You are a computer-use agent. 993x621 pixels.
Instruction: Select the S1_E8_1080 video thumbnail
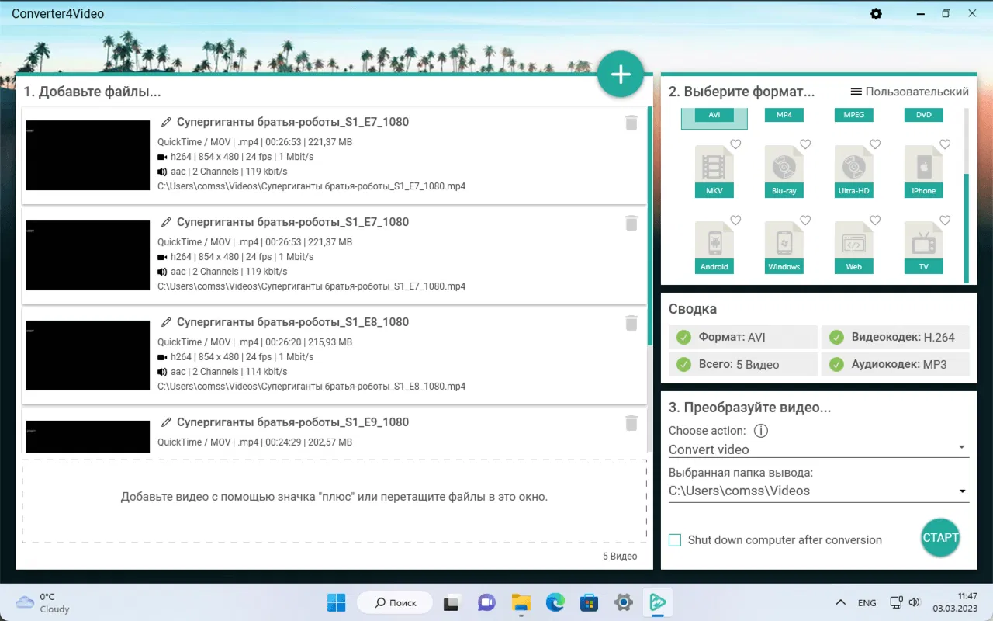pyautogui.click(x=88, y=356)
